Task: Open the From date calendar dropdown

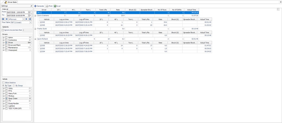Action: click(30, 12)
